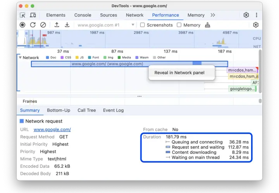The height and width of the screenshot is (193, 279).
Task: Click the upload profile arrow icon
Action: click(57, 25)
